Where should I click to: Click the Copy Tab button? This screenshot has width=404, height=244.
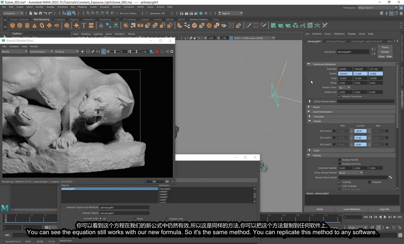[x=384, y=209]
